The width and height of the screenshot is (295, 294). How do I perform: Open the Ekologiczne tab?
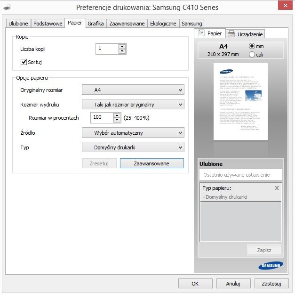(x=163, y=24)
